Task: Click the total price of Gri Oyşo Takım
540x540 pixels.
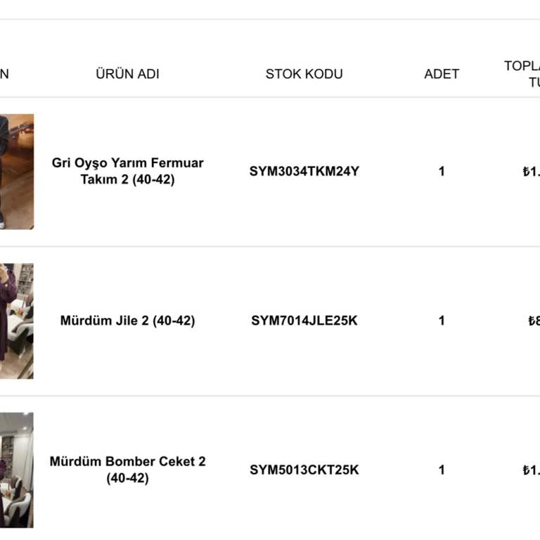Action: point(531,172)
